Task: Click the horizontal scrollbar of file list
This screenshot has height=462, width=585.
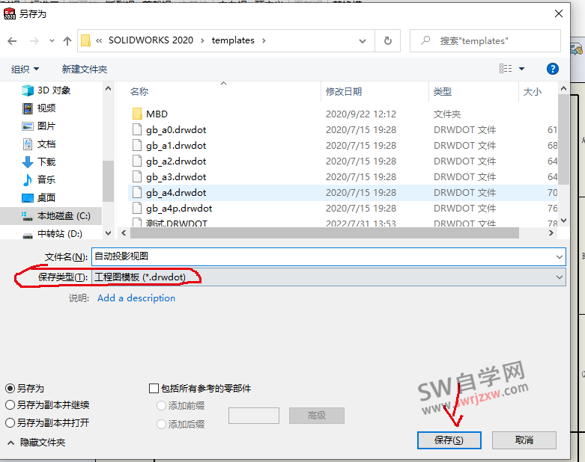Action: click(x=324, y=233)
